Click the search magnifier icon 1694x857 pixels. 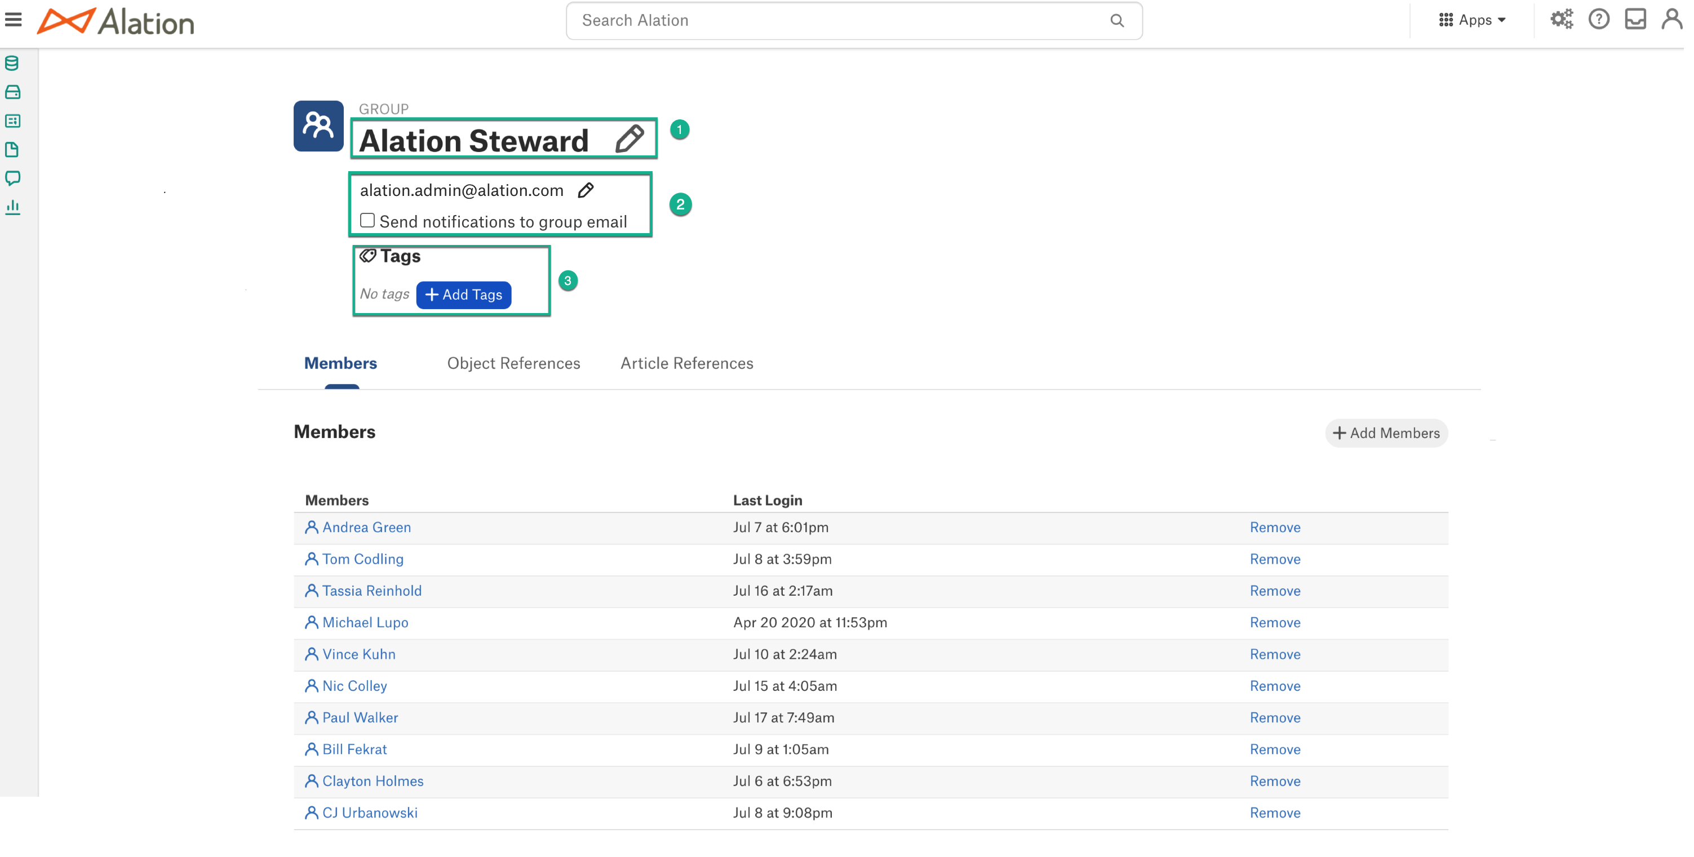pos(1116,20)
